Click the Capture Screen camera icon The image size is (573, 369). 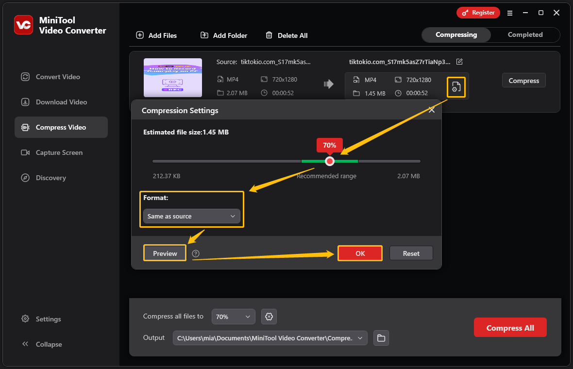pyautogui.click(x=25, y=152)
